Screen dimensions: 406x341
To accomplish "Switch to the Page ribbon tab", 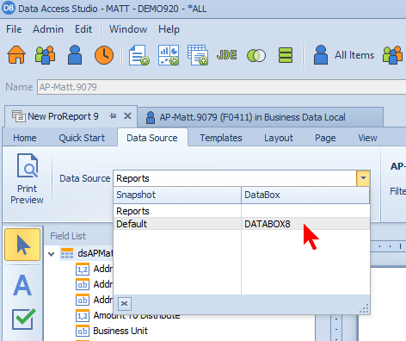I will (x=325, y=138).
